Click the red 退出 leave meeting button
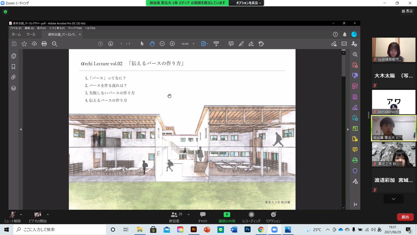 point(405,217)
